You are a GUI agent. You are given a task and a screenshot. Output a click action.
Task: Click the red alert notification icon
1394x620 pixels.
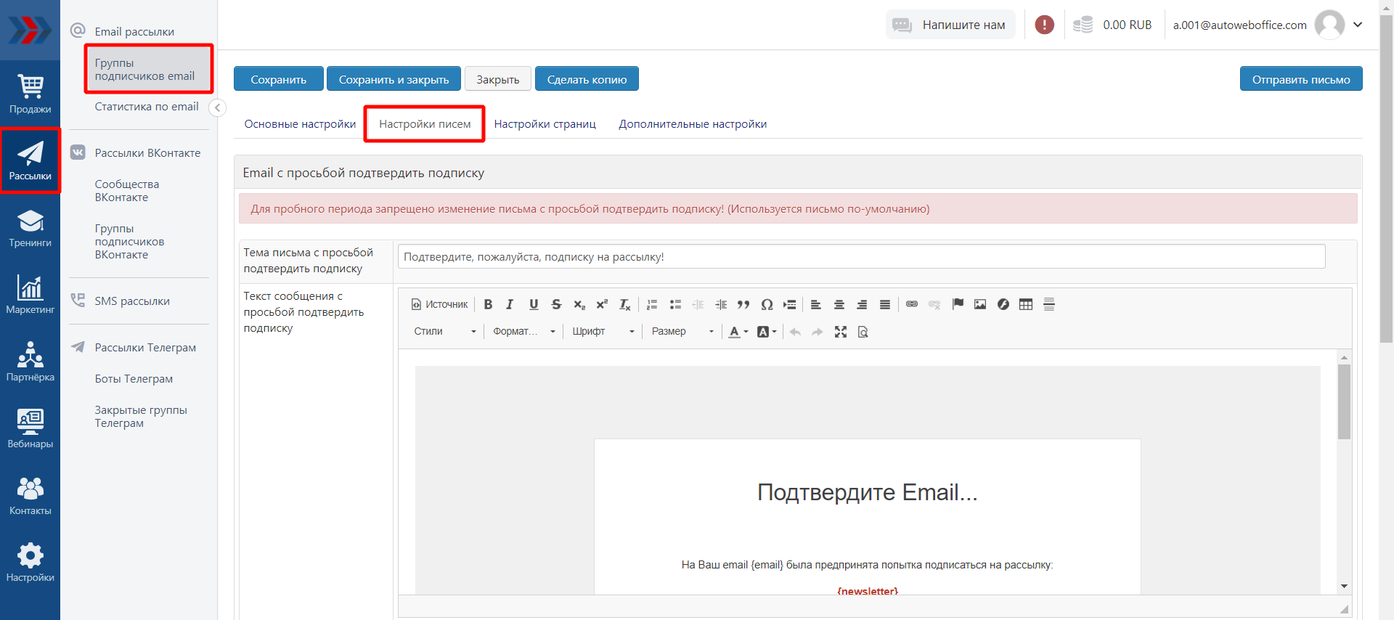point(1044,25)
